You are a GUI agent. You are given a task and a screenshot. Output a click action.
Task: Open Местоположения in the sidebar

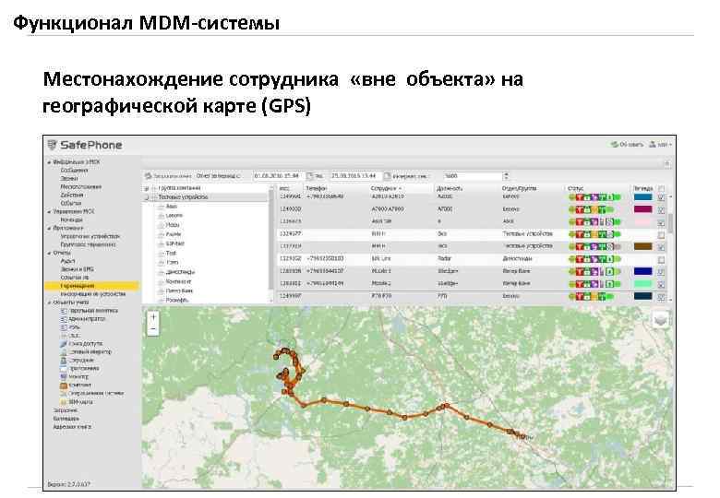coord(81,186)
